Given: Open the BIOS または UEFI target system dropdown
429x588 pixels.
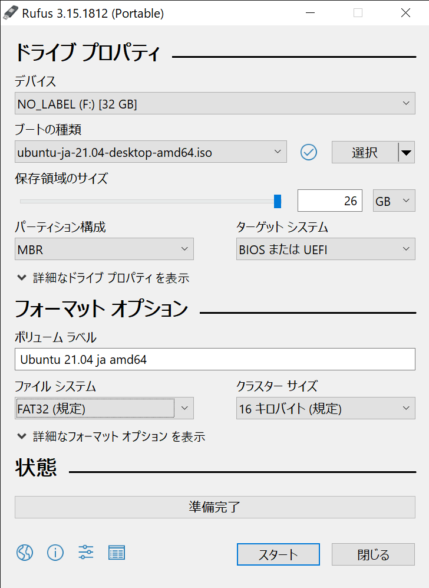Looking at the screenshot, I should point(326,249).
